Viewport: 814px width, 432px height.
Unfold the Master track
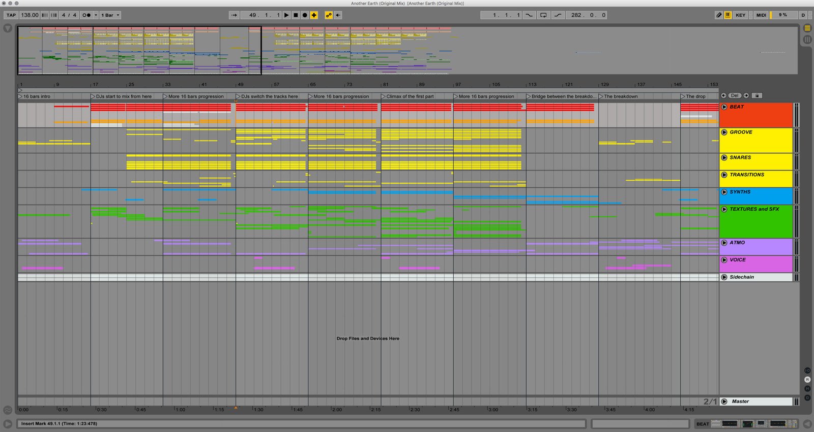click(724, 402)
